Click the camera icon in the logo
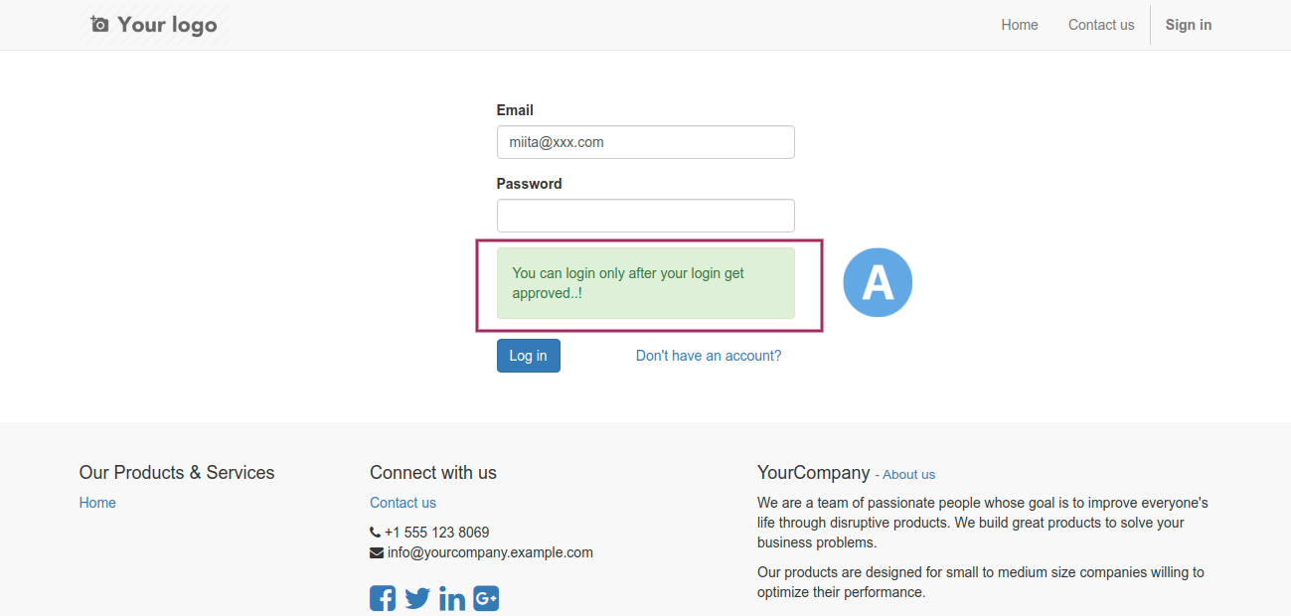 (x=99, y=24)
